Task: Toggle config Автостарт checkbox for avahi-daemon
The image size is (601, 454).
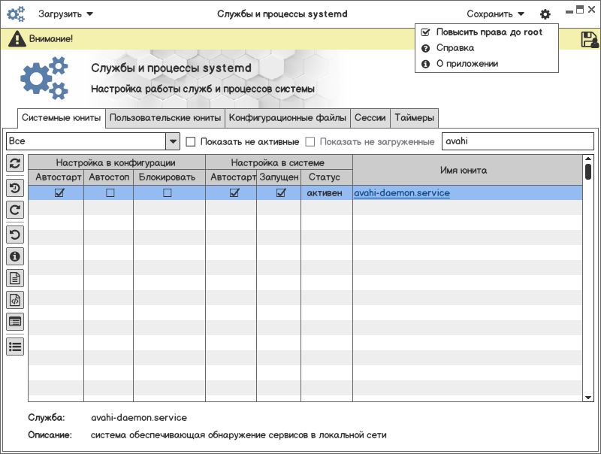Action: (59, 193)
